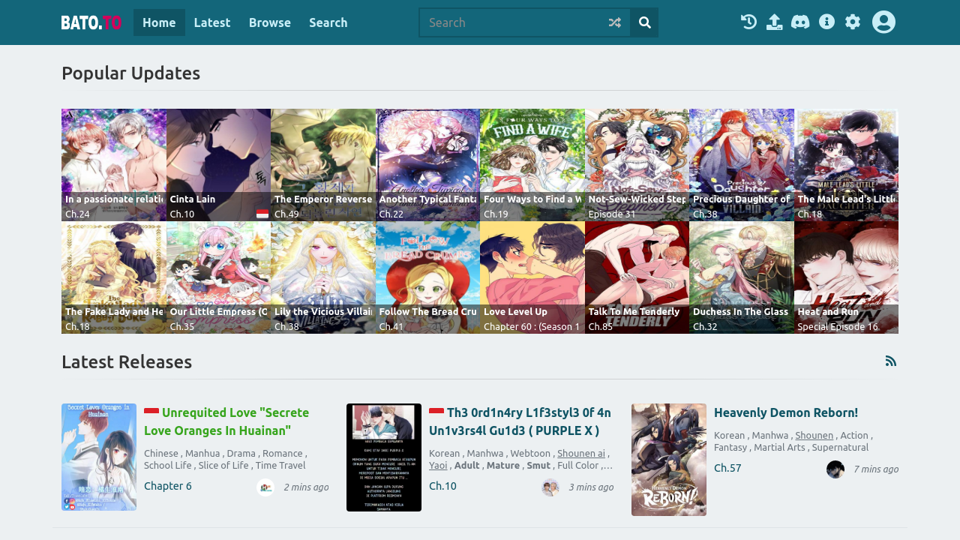
Task: Click Ch.49 under The Emperor Reverse
Action: coord(286,214)
